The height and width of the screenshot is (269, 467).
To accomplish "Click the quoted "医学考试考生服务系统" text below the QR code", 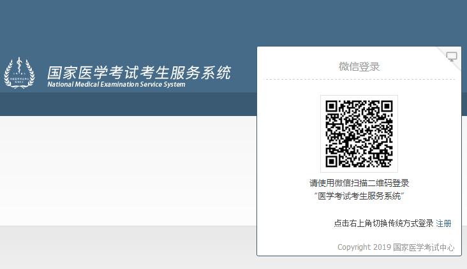I will [359, 196].
